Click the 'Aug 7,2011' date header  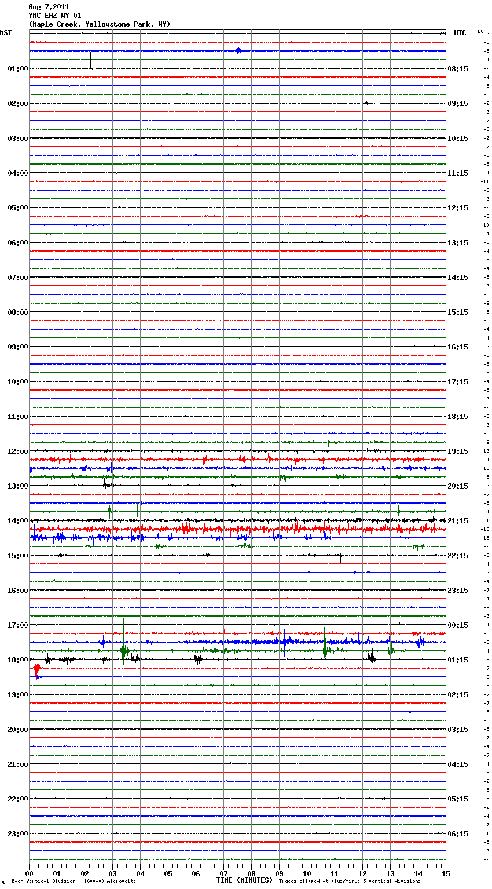point(49,7)
